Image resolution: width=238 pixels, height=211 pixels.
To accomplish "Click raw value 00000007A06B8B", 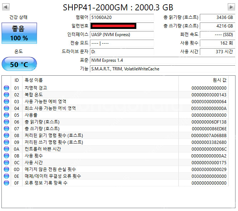I will [x=209, y=135].
